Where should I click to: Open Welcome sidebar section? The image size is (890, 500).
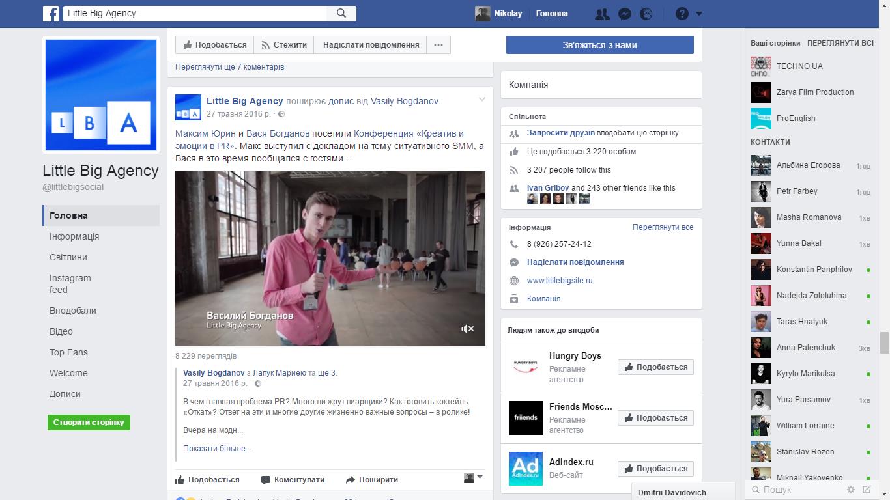[x=68, y=373]
